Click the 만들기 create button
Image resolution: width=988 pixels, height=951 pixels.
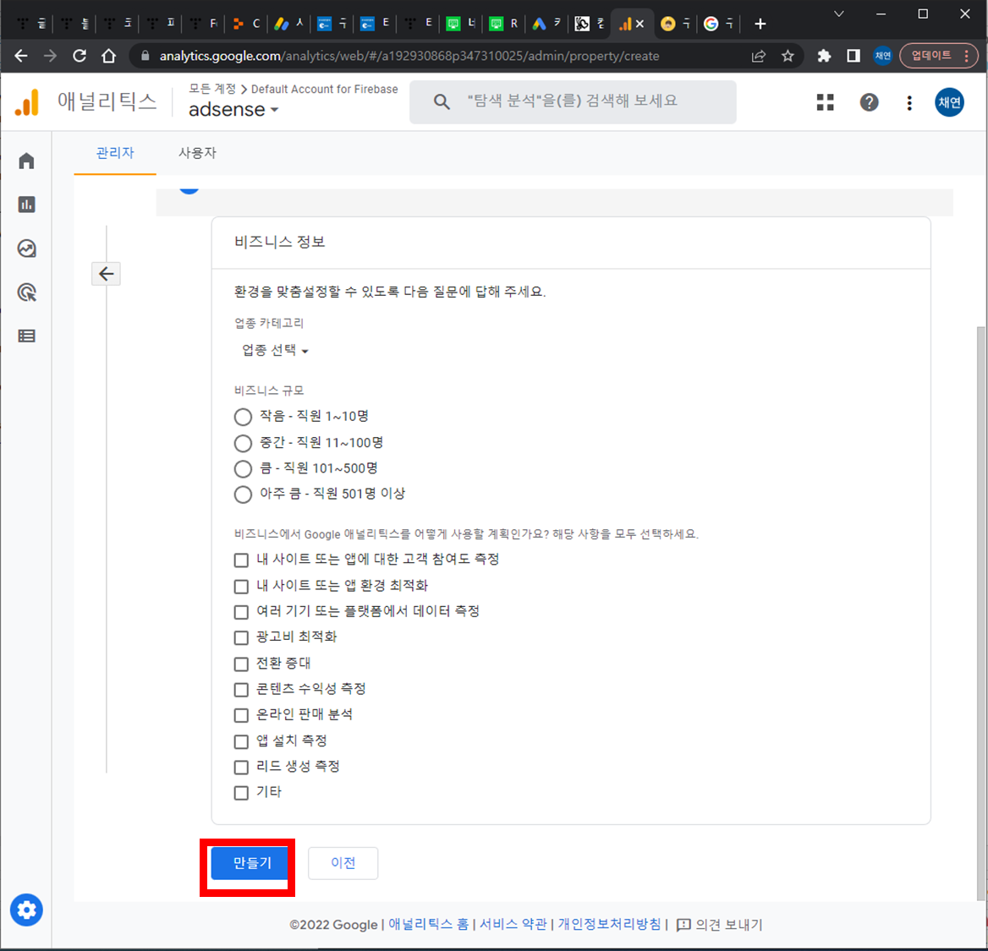250,863
